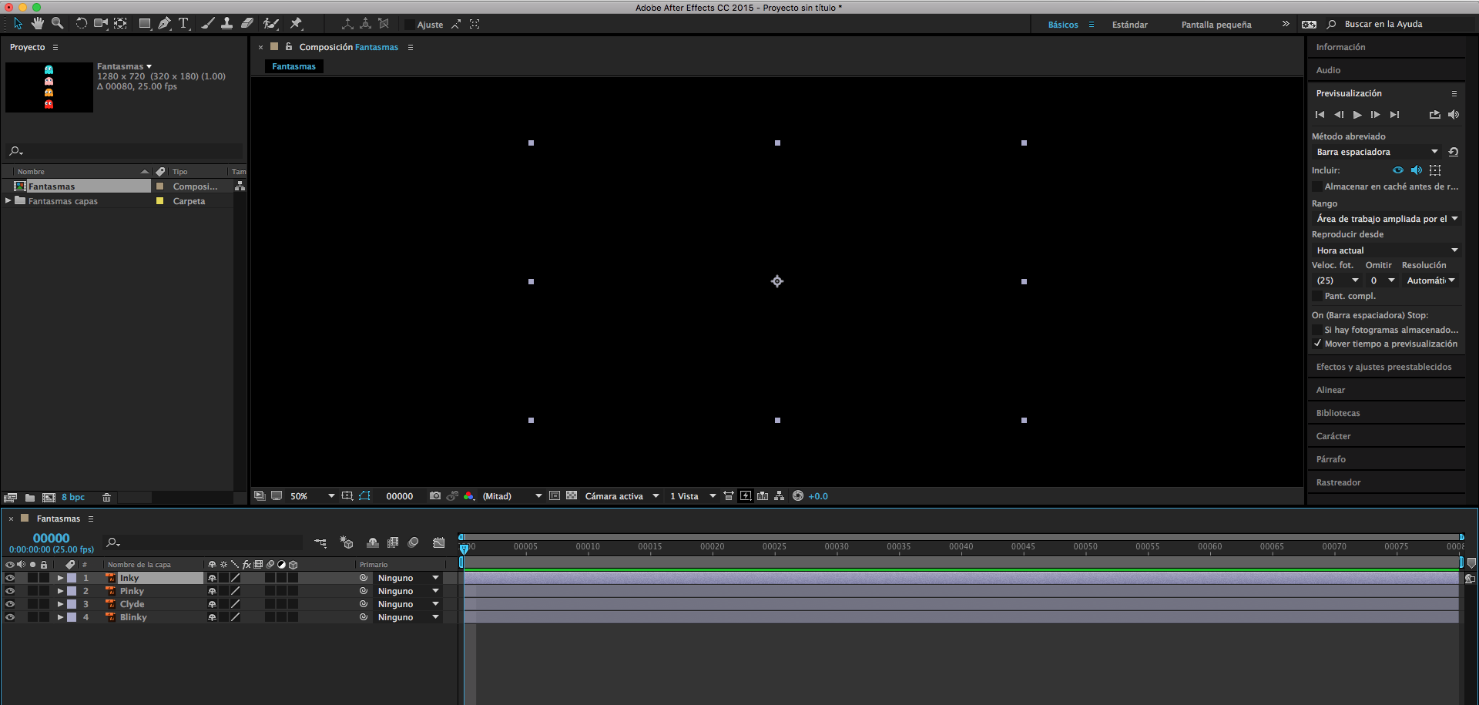
Task: Open the 'Barra espaciadora' shortcut dropdown
Action: click(x=1377, y=152)
